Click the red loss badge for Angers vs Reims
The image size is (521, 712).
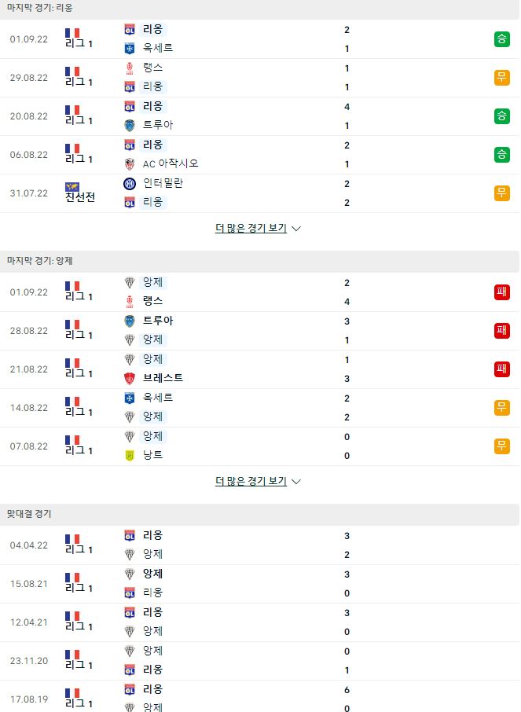pyautogui.click(x=501, y=292)
